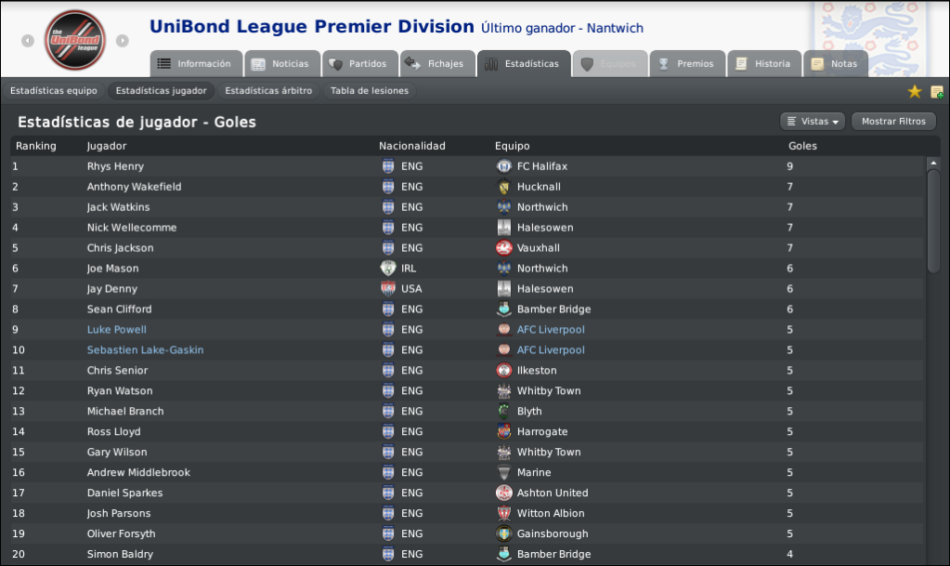This screenshot has height=566, width=950.
Task: Click the yellow favorite star icon
Action: point(915,92)
